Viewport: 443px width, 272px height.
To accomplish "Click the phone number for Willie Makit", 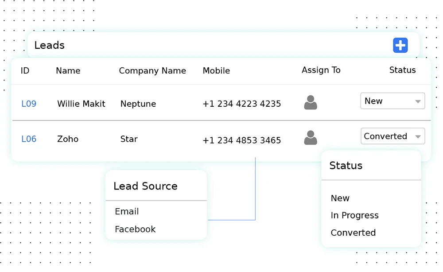I will pos(241,103).
